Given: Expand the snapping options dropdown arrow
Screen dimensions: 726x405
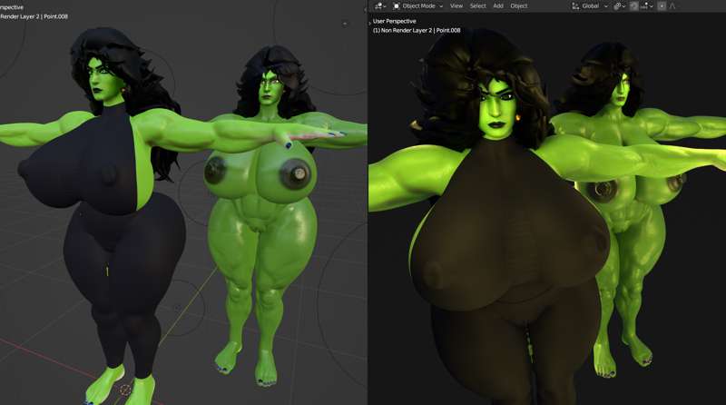Looking at the screenshot, I should (x=652, y=6).
